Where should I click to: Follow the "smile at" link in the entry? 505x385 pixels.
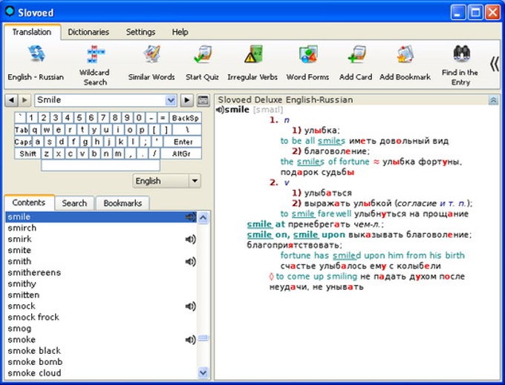pos(266,224)
